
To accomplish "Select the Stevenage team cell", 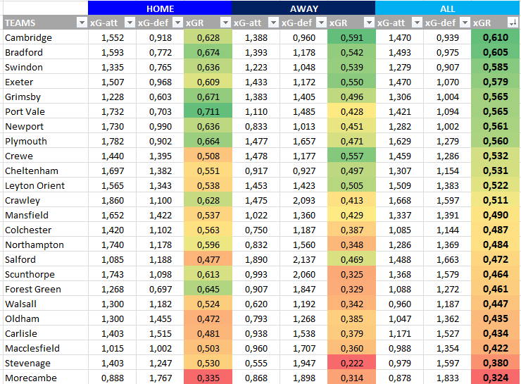I will tap(45, 363).
